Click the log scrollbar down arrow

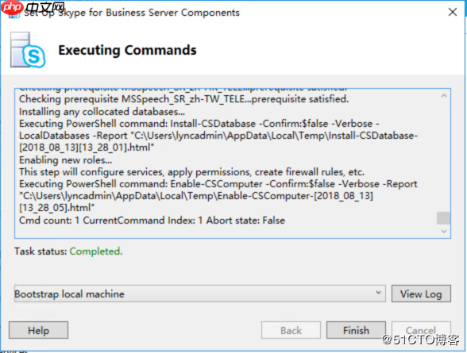point(444,231)
